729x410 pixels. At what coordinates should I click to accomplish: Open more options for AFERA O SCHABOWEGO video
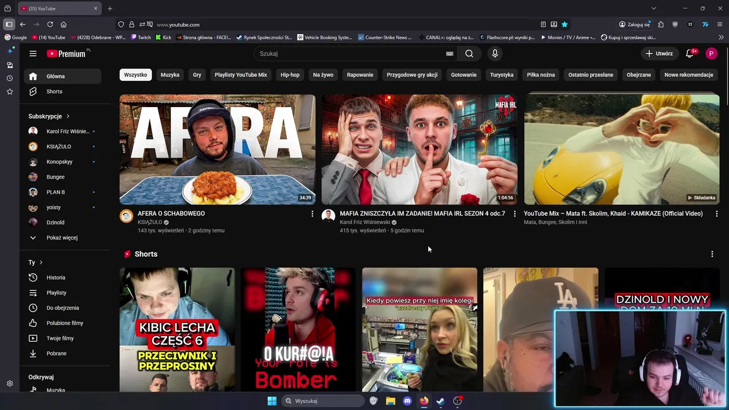[312, 214]
